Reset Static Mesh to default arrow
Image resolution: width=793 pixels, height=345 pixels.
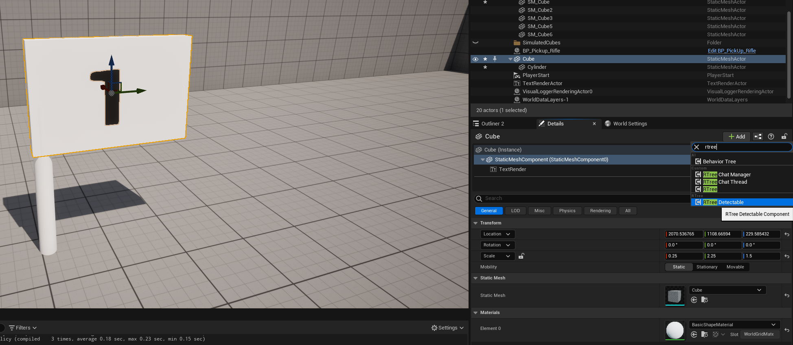coord(787,296)
